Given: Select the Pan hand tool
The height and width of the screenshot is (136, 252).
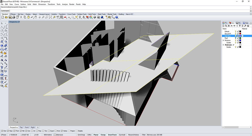Looking at the screenshot, I should click(x=36, y=17).
